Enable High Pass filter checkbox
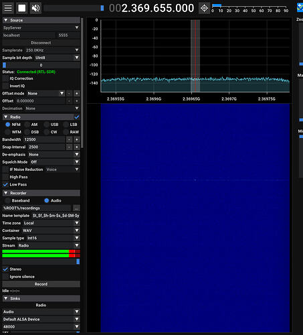 click(5, 177)
